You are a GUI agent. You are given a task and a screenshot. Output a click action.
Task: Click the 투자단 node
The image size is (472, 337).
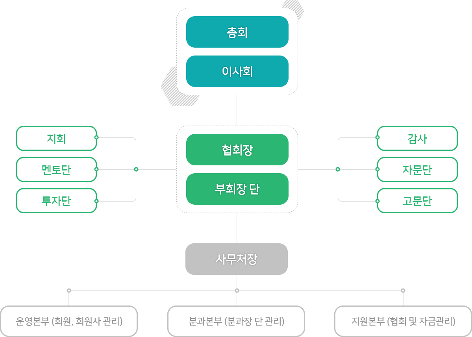[x=57, y=200]
